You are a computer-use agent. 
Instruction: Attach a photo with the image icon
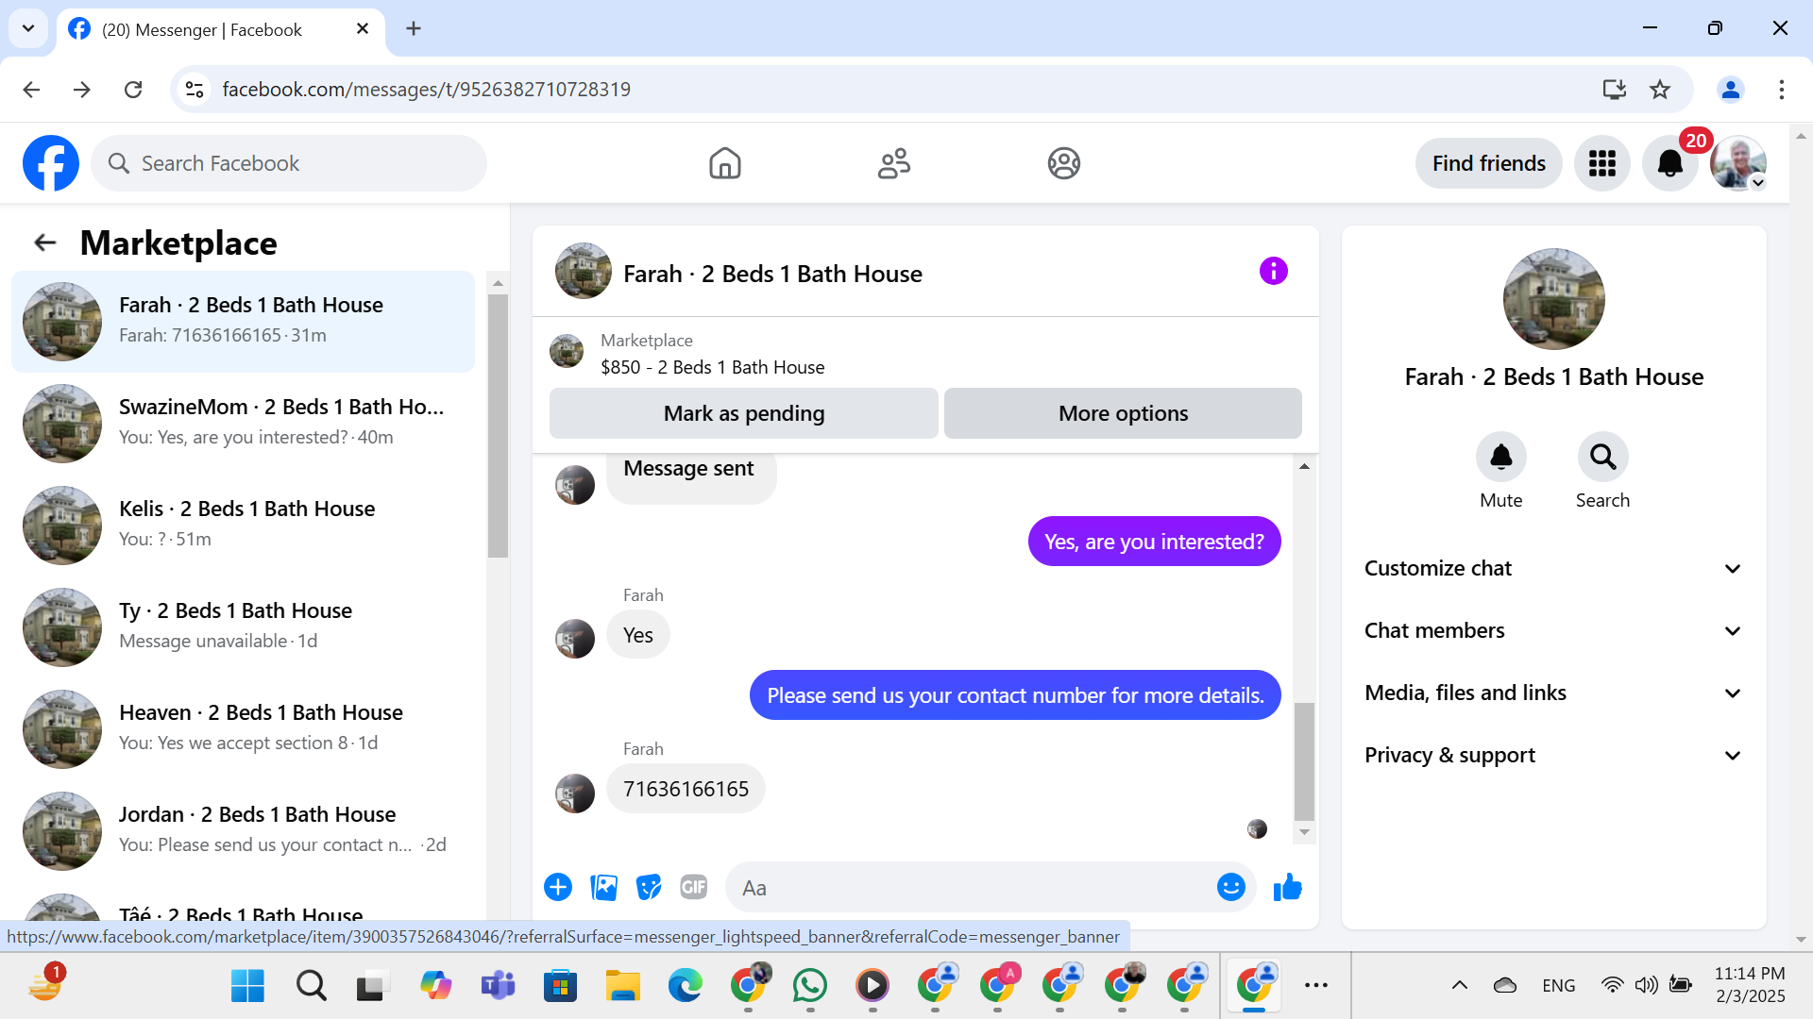tap(603, 887)
